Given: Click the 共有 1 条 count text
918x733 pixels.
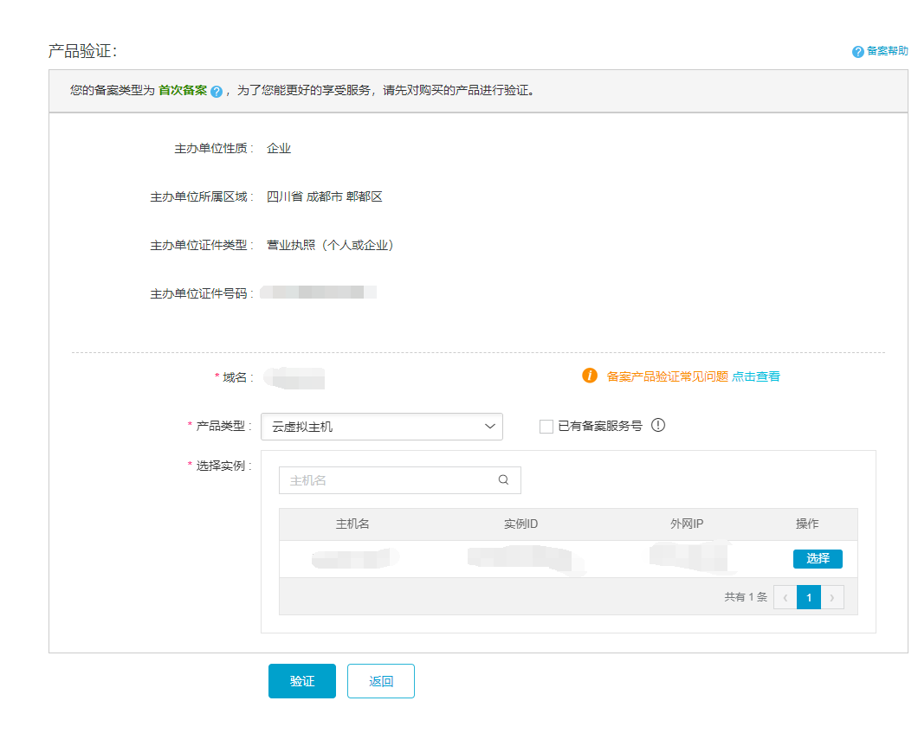Looking at the screenshot, I should pyautogui.click(x=746, y=597).
